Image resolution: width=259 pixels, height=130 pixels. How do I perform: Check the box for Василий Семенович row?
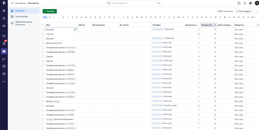pyautogui.click(x=42, y=119)
